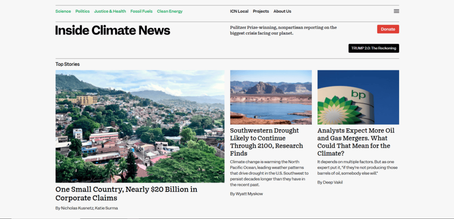Screen dimensions: 454x219
Task: Select the Fossil Fuels section
Action: pyautogui.click(x=141, y=11)
